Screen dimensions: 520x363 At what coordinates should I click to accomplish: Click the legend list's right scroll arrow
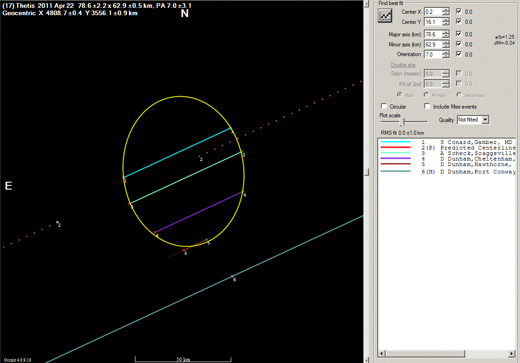tap(512, 353)
